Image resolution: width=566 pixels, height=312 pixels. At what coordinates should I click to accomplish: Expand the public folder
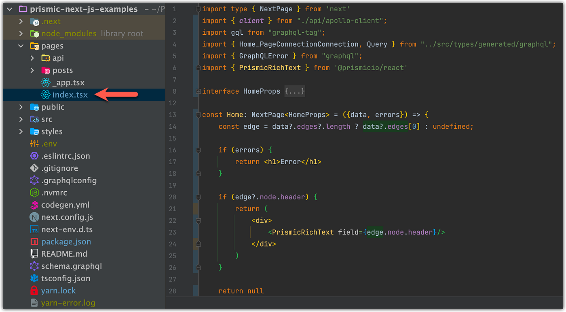point(21,107)
